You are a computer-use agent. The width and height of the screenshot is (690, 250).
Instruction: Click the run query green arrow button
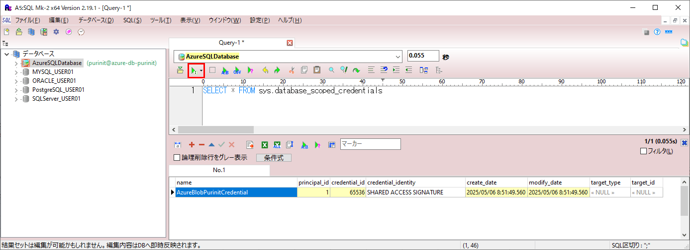point(194,71)
